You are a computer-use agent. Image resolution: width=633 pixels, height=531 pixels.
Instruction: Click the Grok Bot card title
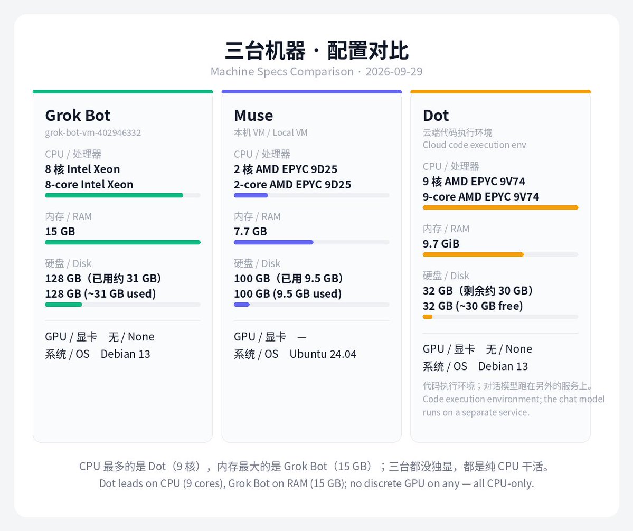pyautogui.click(x=78, y=116)
